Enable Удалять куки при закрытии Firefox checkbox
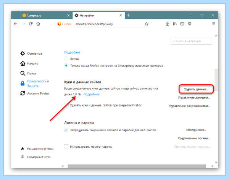This screenshot has height=179, width=229. [66, 105]
